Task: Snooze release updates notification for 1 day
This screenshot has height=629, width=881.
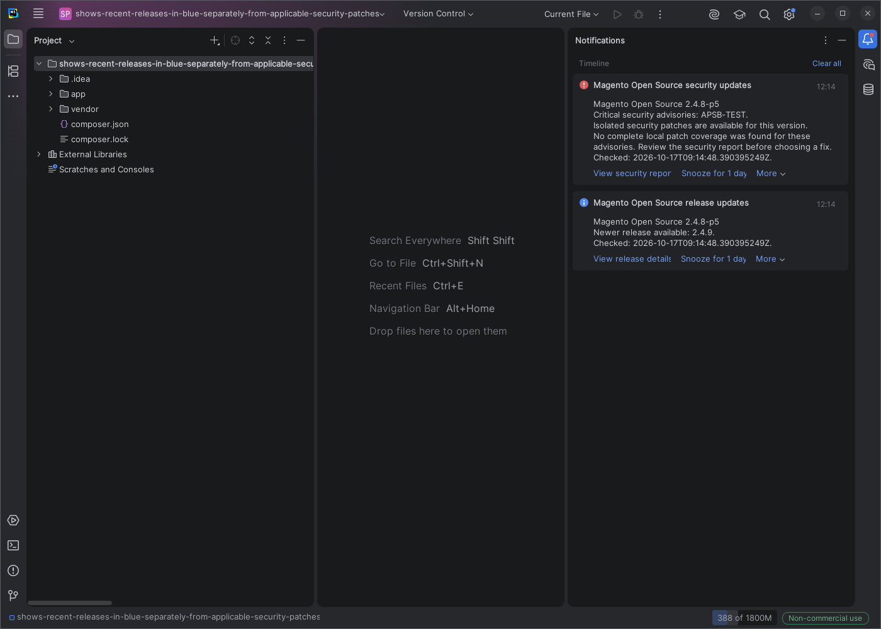Action: [713, 259]
